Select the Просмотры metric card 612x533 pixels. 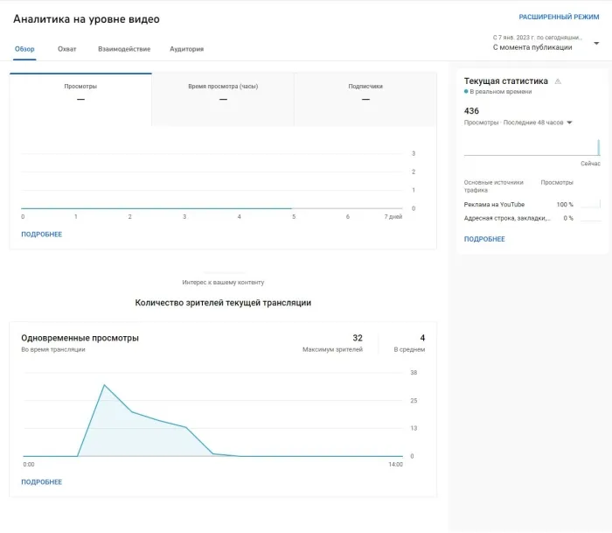coord(80,99)
